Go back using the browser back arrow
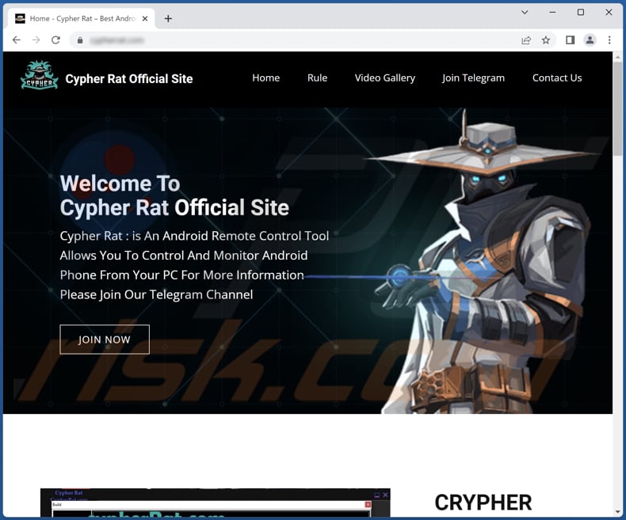The width and height of the screenshot is (626, 520). [x=17, y=40]
